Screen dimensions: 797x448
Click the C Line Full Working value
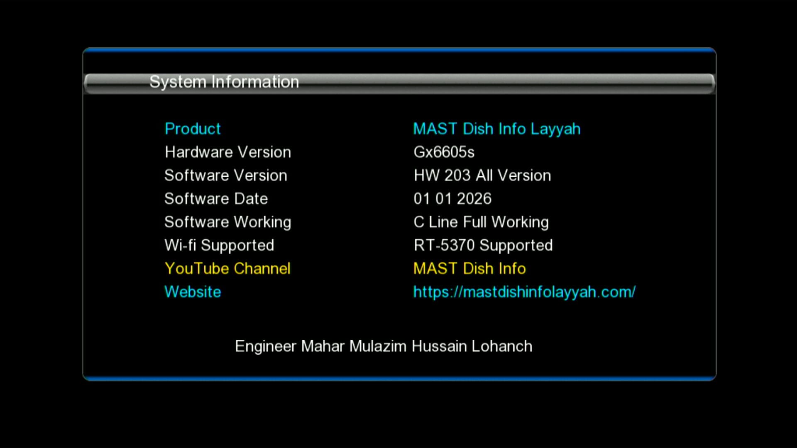pos(481,222)
